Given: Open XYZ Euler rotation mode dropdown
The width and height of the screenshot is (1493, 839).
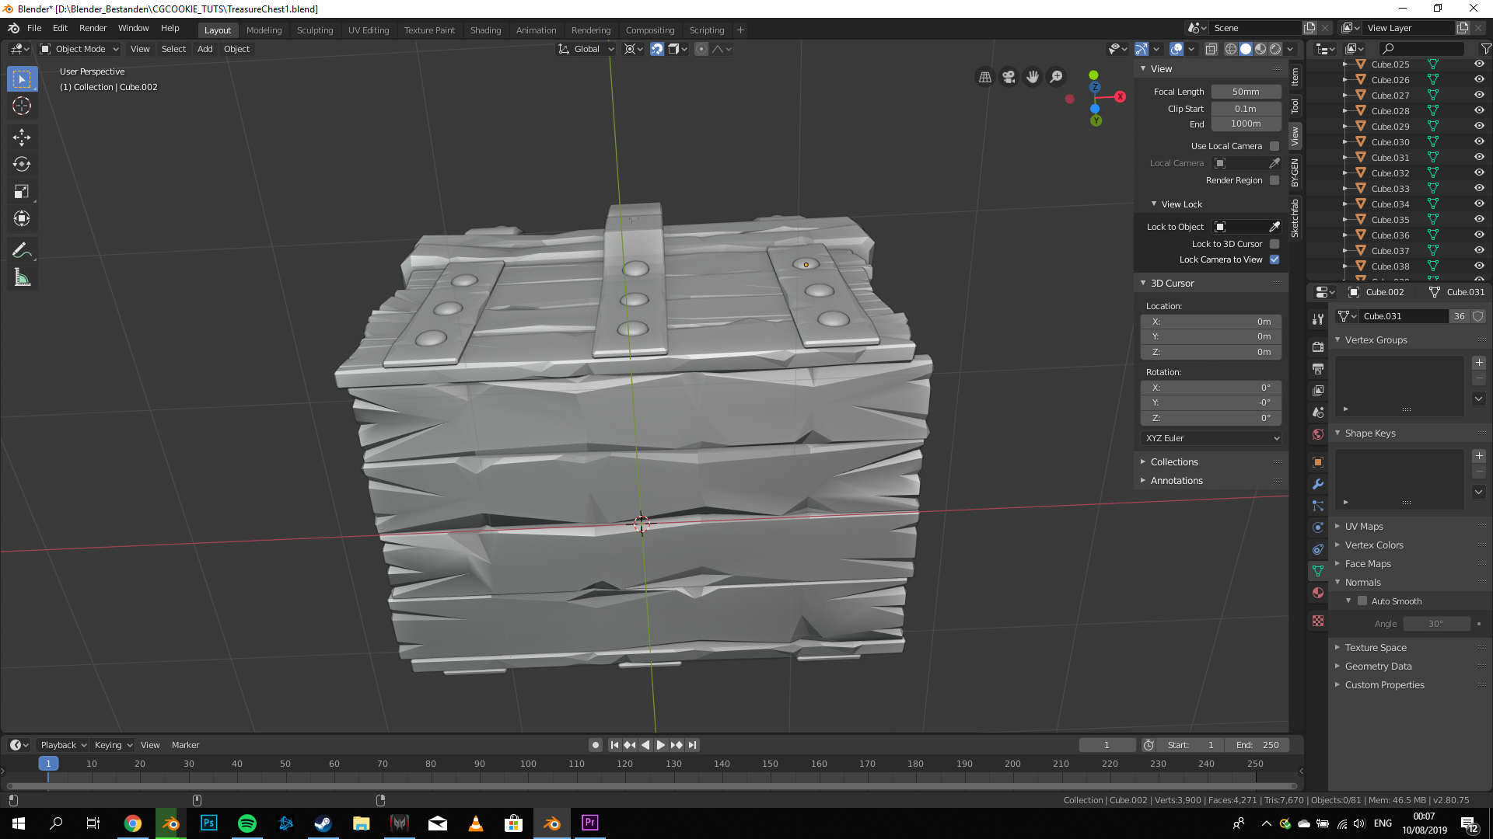Looking at the screenshot, I should click(1212, 438).
